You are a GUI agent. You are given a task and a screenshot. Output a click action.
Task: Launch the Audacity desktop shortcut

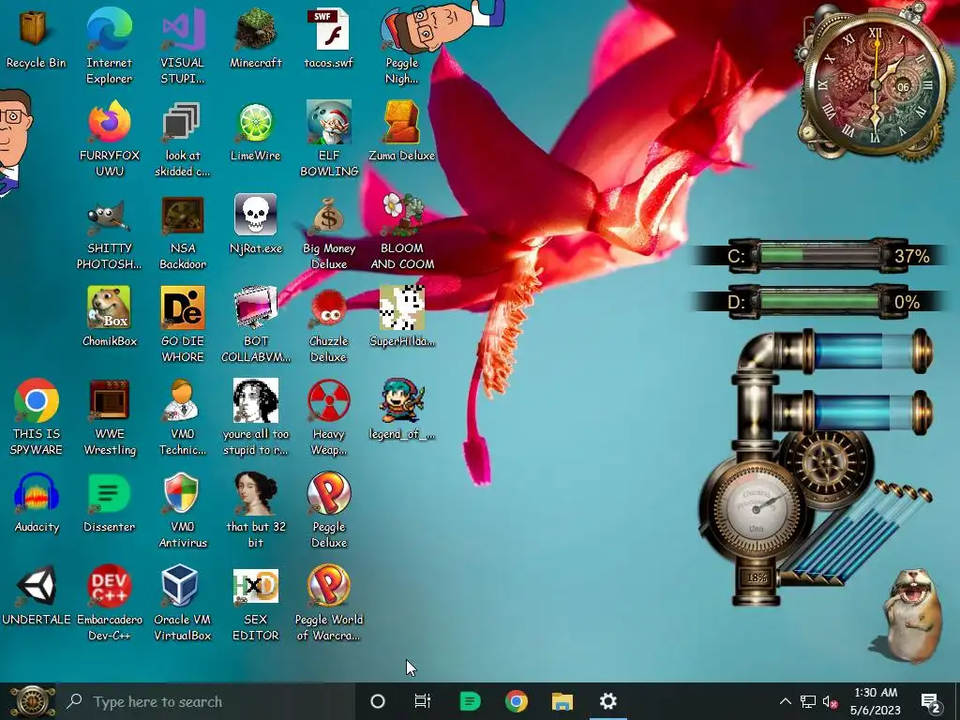(x=37, y=501)
